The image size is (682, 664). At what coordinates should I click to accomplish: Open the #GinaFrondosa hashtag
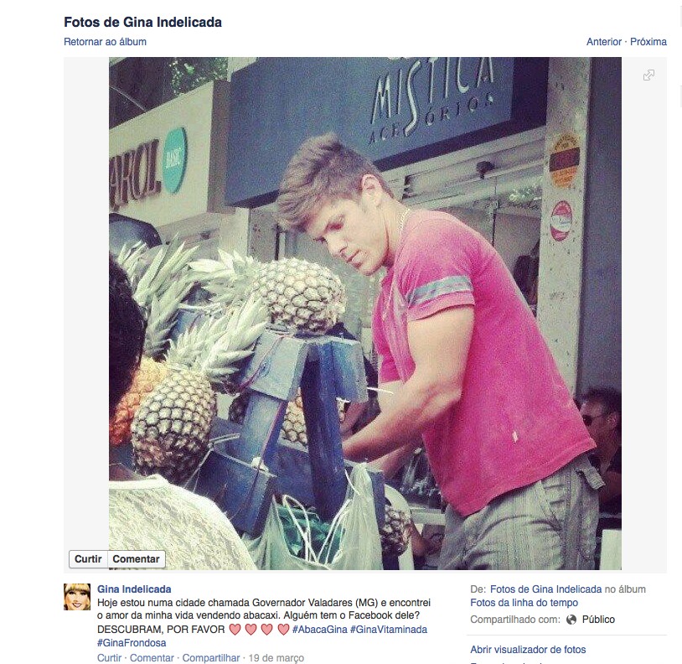pyautogui.click(x=132, y=643)
